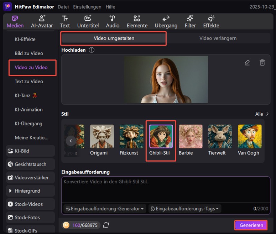Open the Einstellungen menu
The image size is (276, 234).
87,7
